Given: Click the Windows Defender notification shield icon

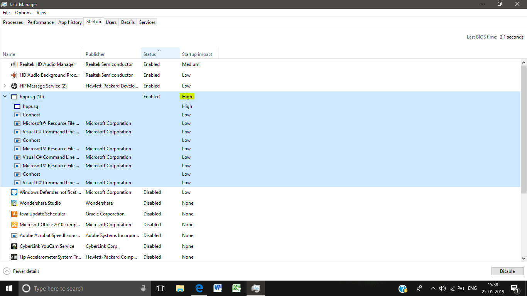Looking at the screenshot, I should point(14,192).
